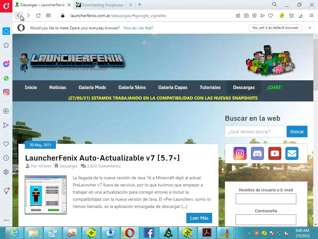
Task: Click the page's Discord social icon
Action: click(257, 153)
